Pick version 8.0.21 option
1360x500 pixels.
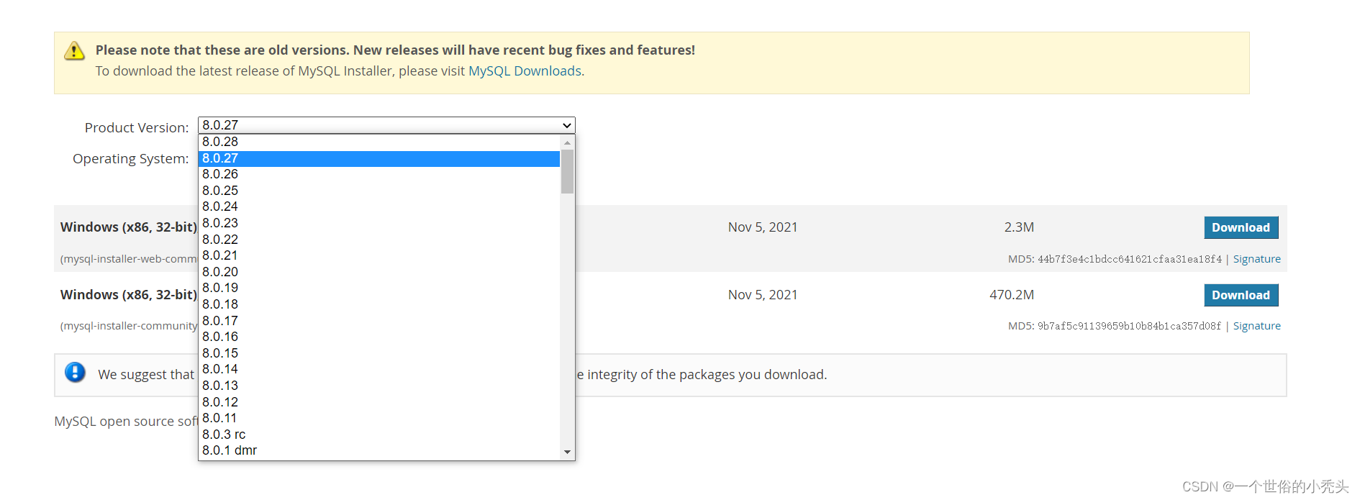point(379,255)
